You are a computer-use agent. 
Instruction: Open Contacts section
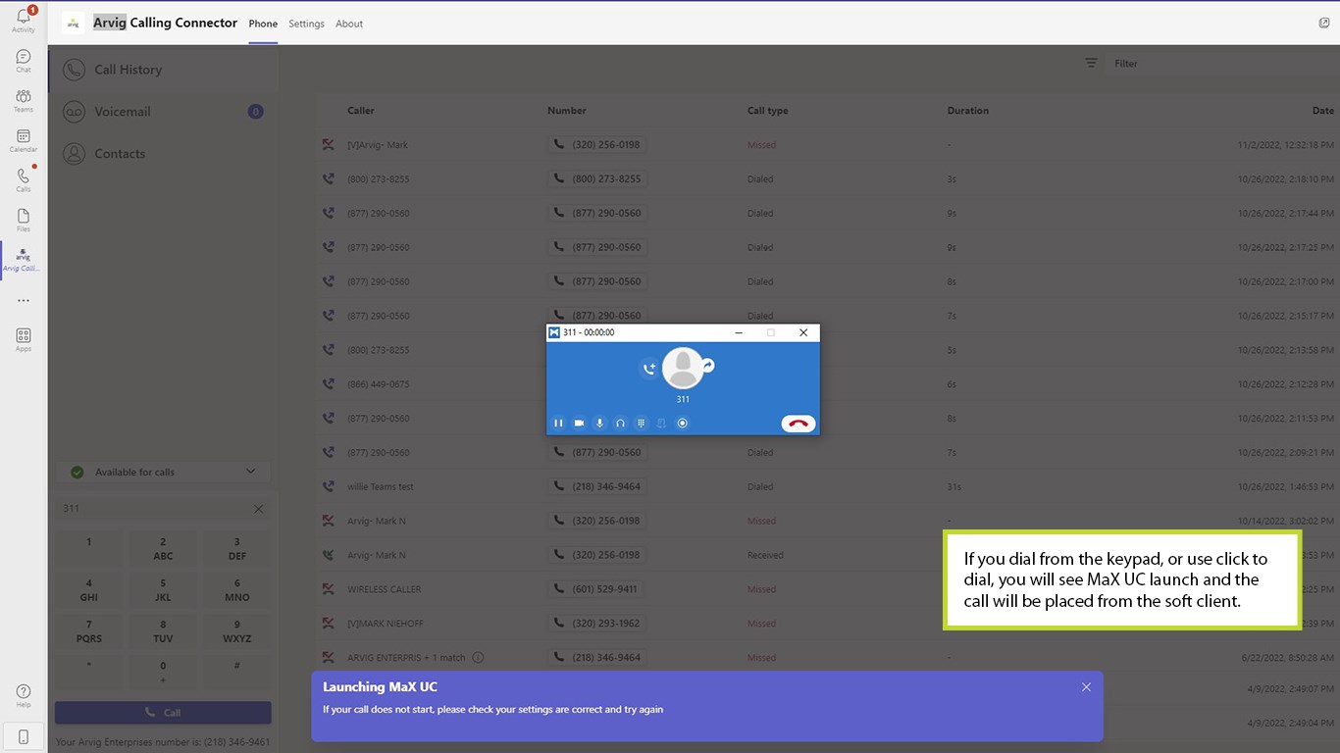pos(163,154)
